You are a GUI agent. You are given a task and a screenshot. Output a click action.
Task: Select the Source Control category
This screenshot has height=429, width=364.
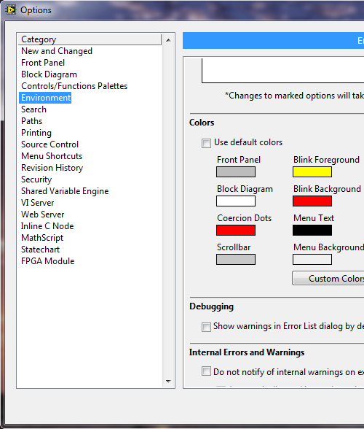(50, 144)
